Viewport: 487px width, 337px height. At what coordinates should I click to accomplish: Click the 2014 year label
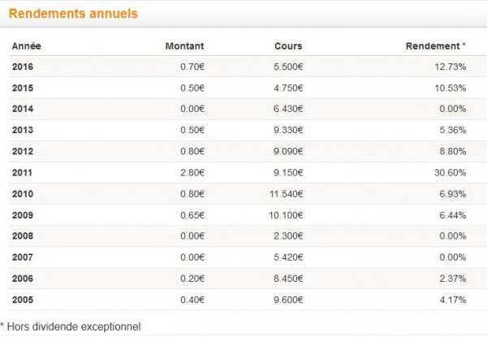pos(23,109)
